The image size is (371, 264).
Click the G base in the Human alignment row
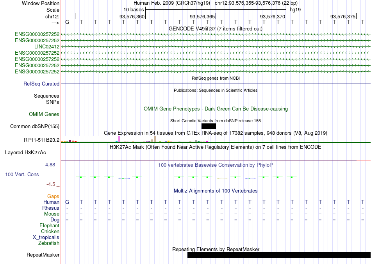point(67,202)
